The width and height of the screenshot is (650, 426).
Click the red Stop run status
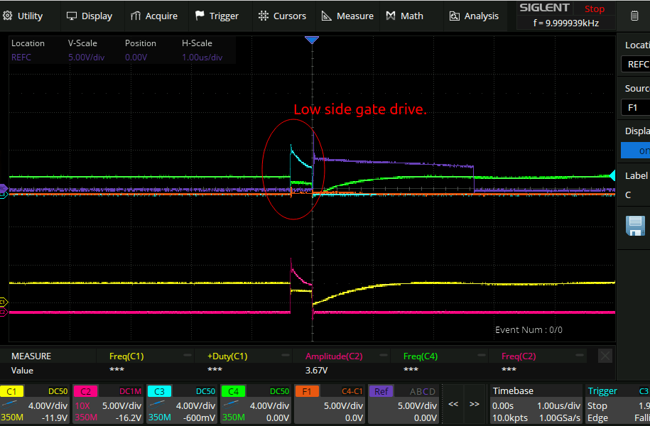pyautogui.click(x=594, y=9)
